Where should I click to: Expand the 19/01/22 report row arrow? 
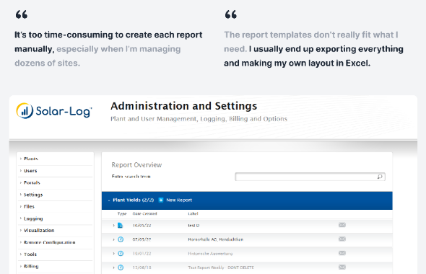click(113, 254)
